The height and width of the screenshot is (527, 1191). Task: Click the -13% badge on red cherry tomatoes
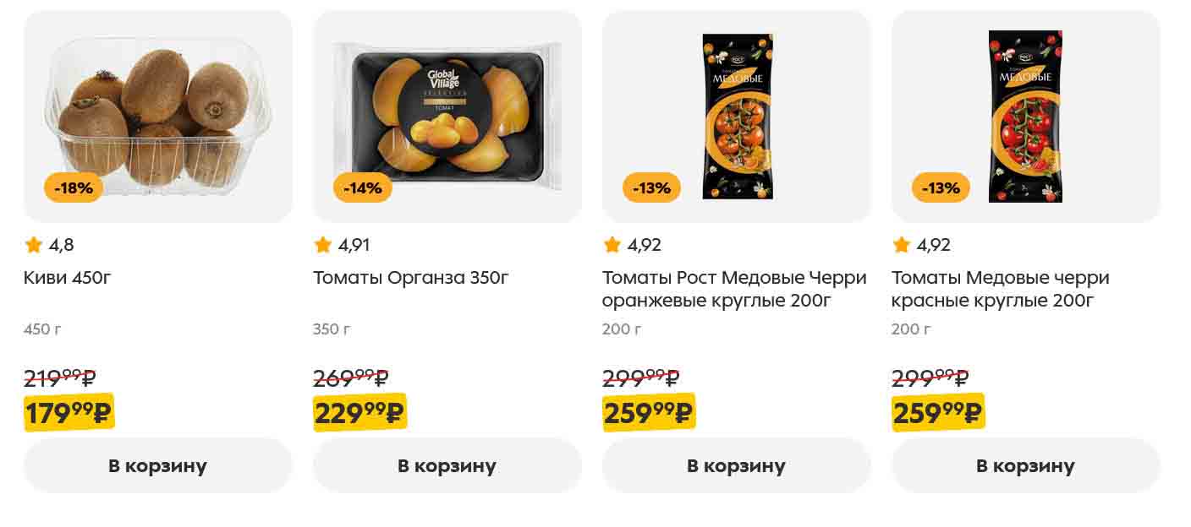(x=941, y=187)
